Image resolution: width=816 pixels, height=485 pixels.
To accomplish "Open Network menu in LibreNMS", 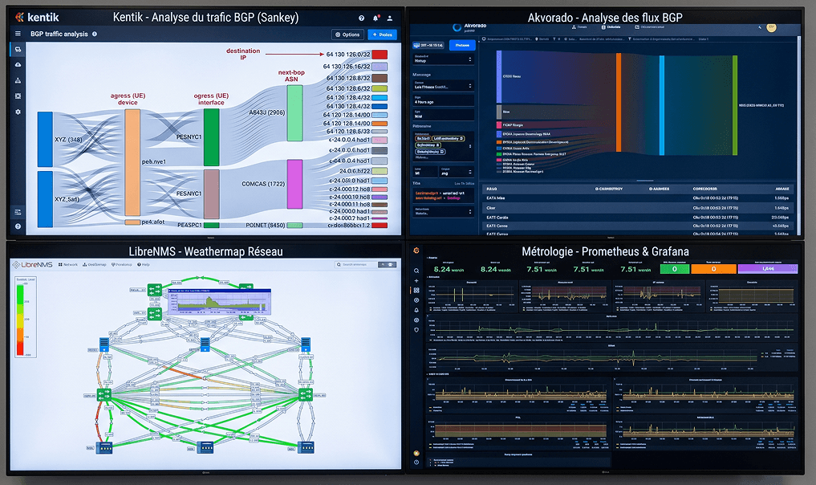I will [x=68, y=265].
